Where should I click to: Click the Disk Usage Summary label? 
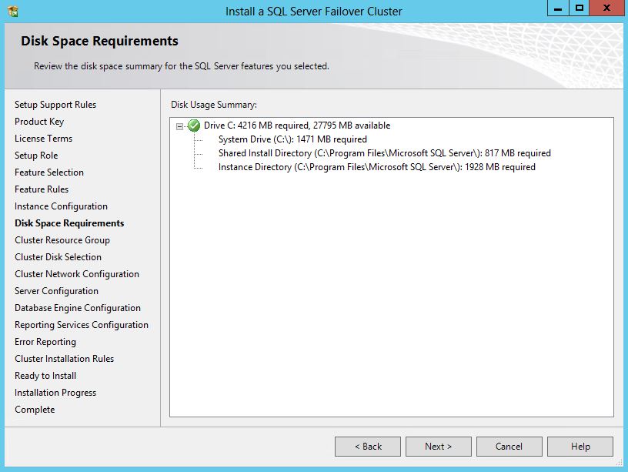(214, 105)
